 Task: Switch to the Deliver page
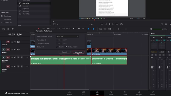click(x=153, y=93)
